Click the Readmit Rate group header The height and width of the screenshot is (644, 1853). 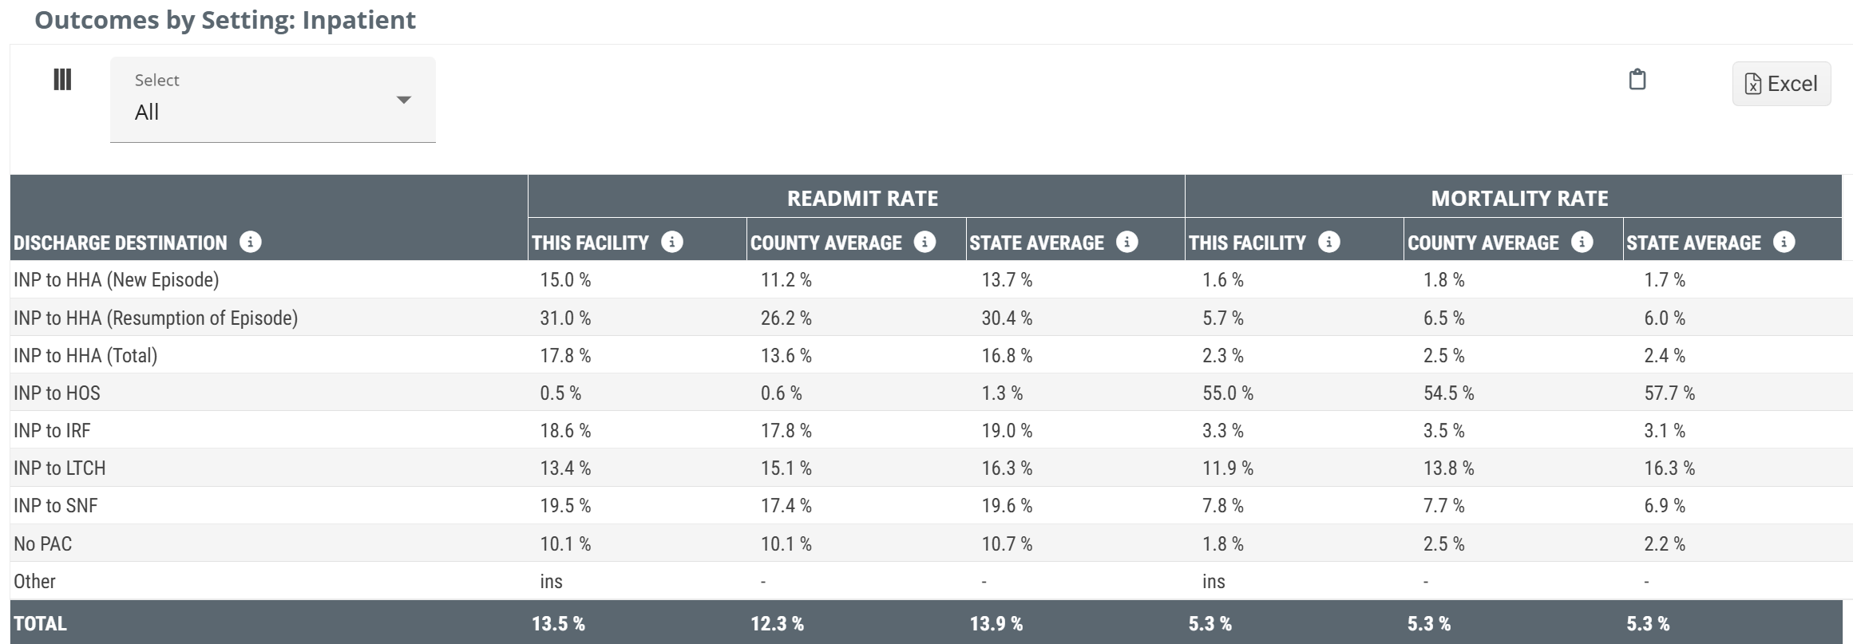(x=862, y=198)
